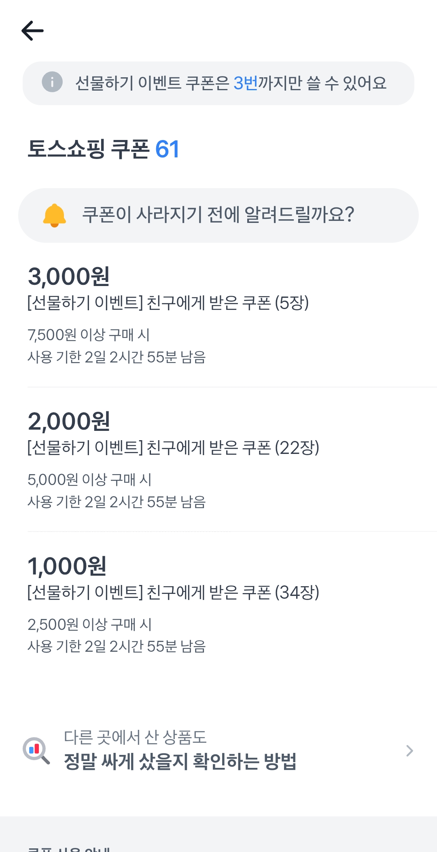Tap the "2,500원 이상 구매 시" condition
Screen dimensions: 437x852
(x=89, y=625)
